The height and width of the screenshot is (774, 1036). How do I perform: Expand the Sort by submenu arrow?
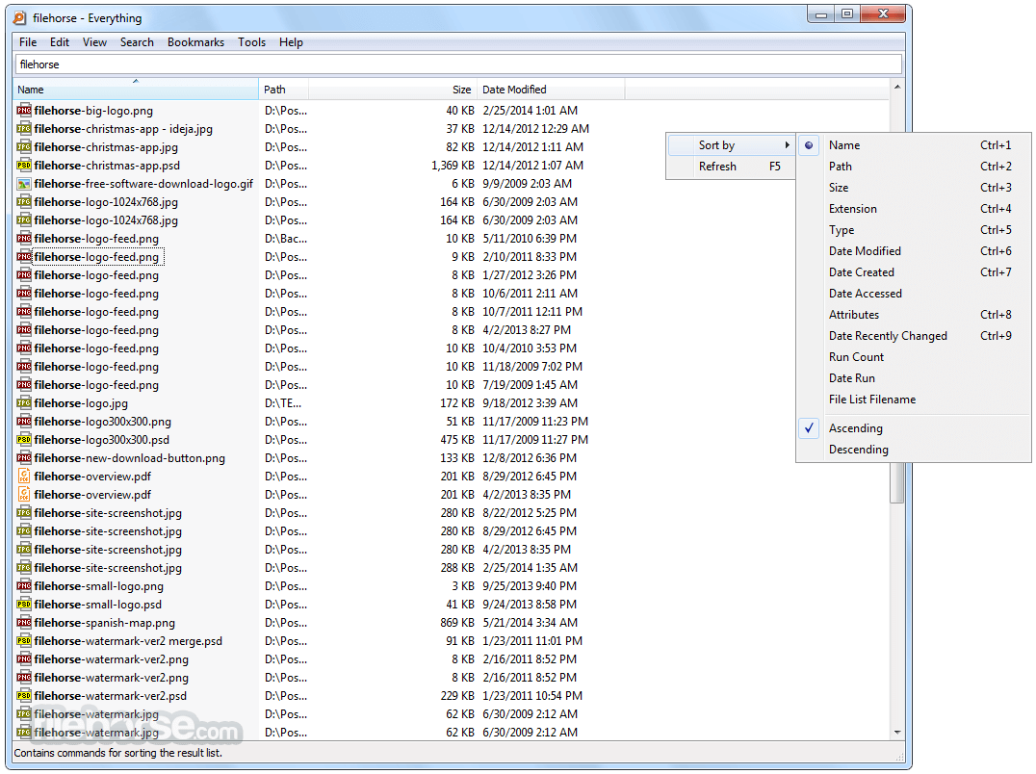pos(787,145)
